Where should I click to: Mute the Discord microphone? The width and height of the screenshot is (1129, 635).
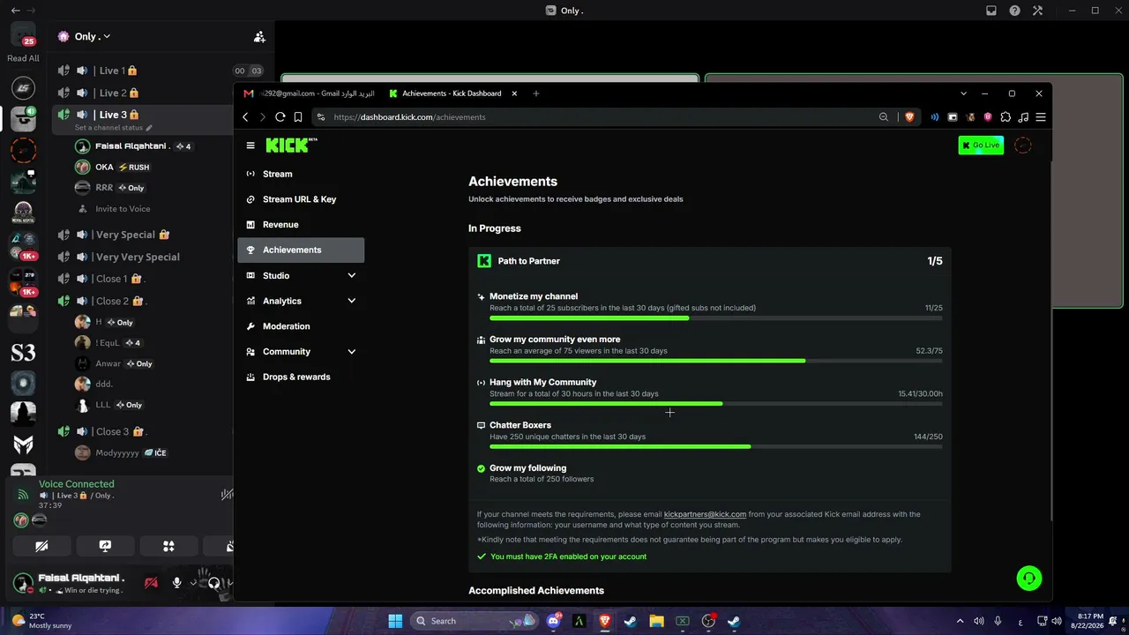(x=176, y=582)
